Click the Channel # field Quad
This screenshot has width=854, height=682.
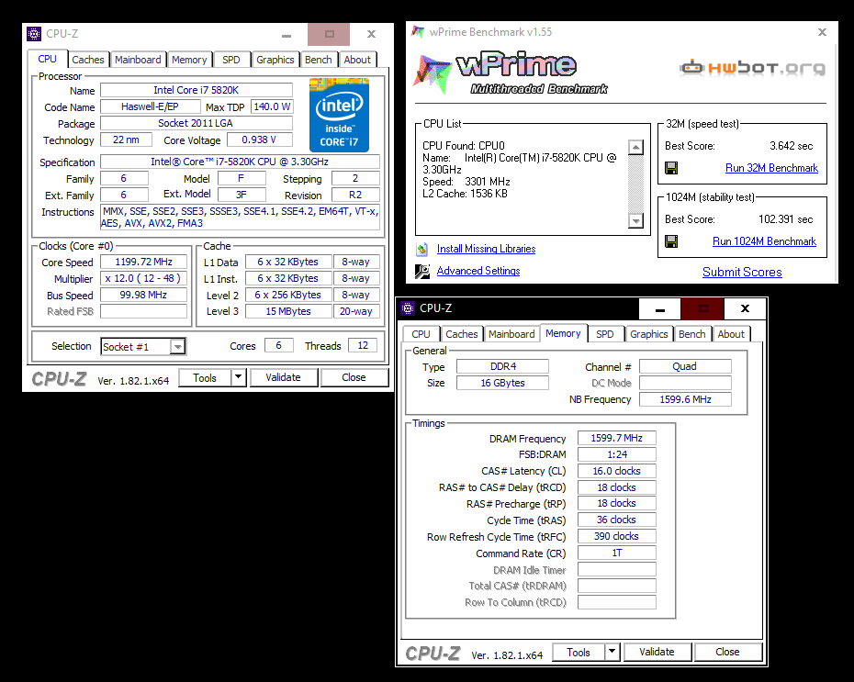click(x=685, y=366)
